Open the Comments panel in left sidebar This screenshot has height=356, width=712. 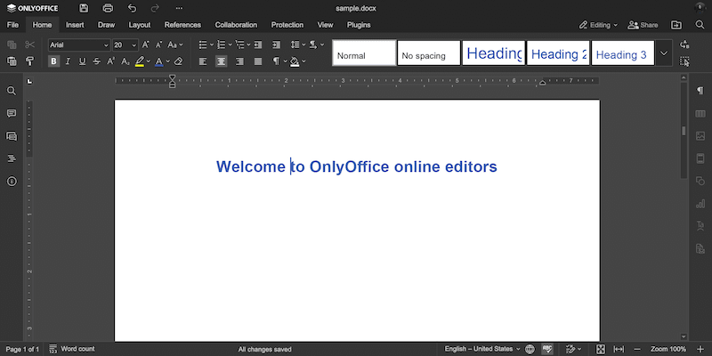coord(12,114)
